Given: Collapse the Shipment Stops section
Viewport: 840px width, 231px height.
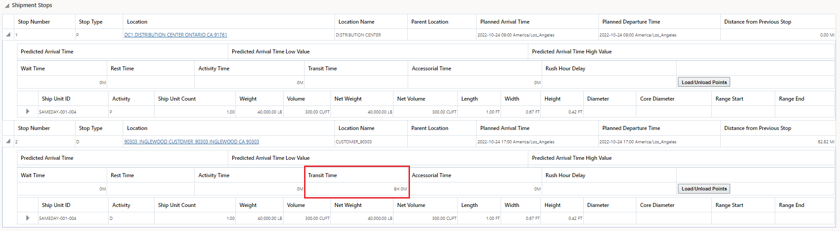Looking at the screenshot, I should point(7,5).
